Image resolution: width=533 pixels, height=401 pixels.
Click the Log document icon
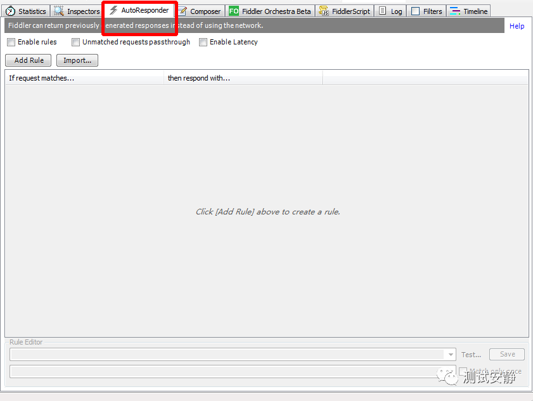coord(382,11)
